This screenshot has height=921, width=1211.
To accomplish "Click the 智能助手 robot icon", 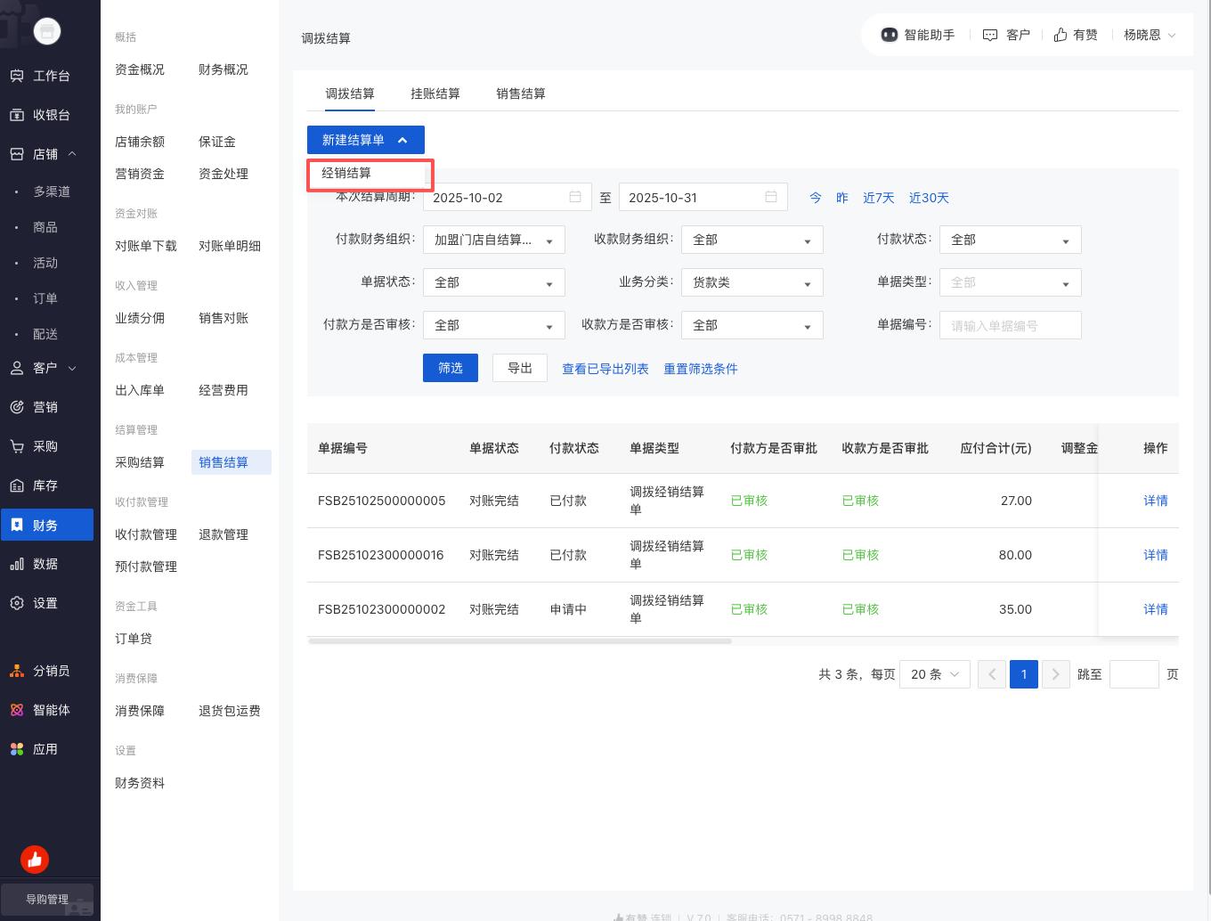I will [x=889, y=35].
